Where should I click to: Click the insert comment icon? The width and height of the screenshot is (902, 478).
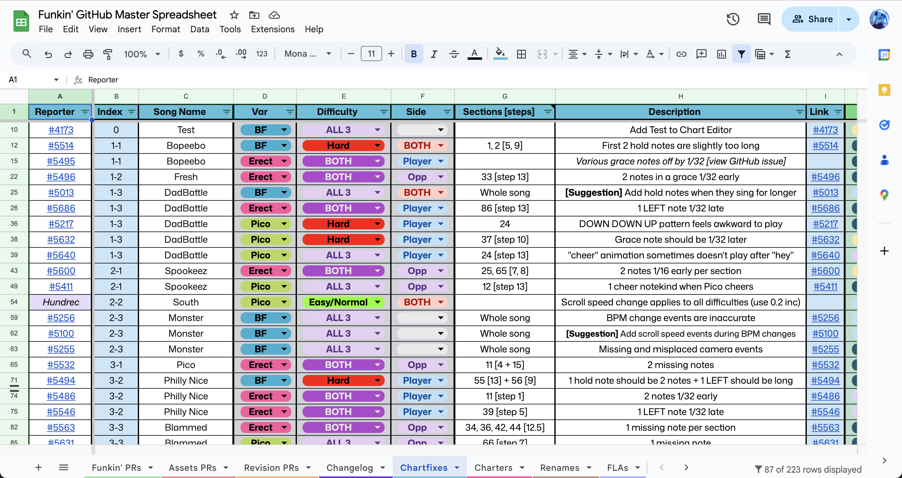click(x=701, y=54)
